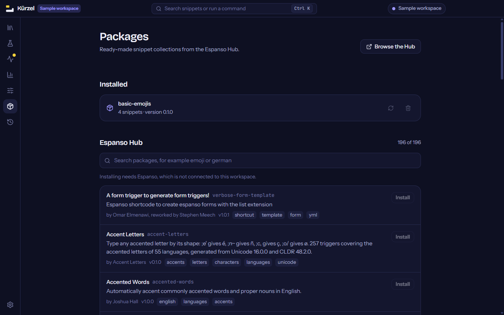504x315 pixels.
Task: Open the Library sidebar icon
Action: 10,28
